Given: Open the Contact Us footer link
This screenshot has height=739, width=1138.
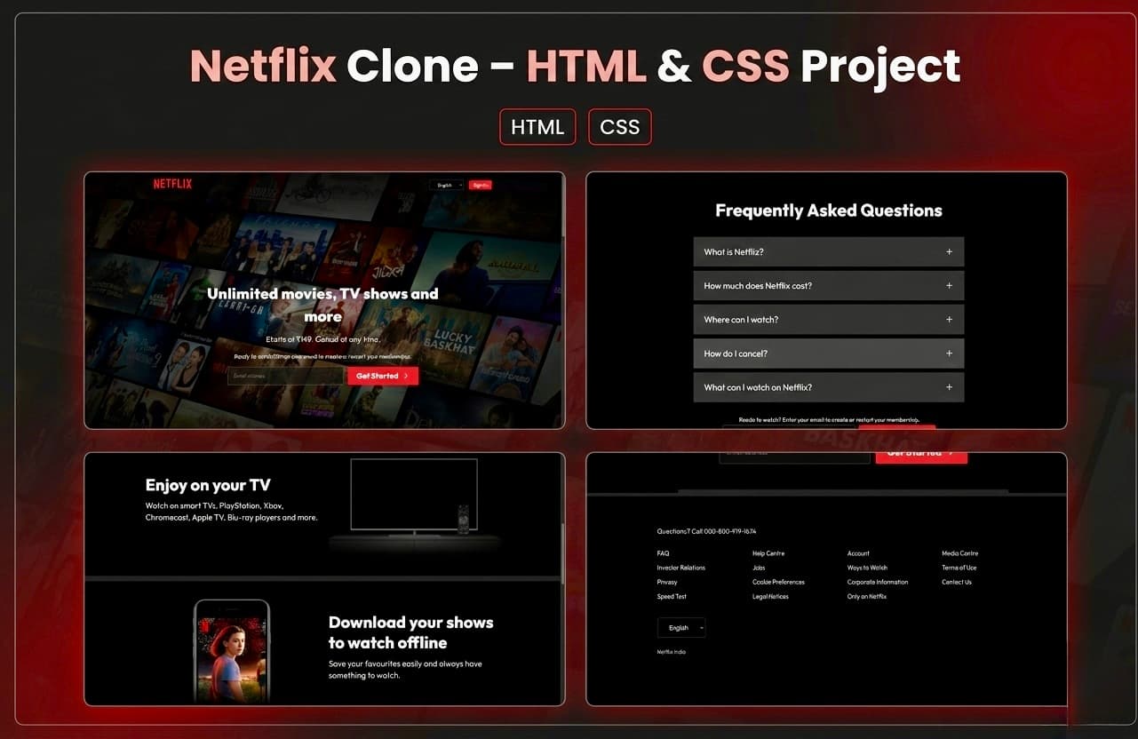Looking at the screenshot, I should pos(957,582).
